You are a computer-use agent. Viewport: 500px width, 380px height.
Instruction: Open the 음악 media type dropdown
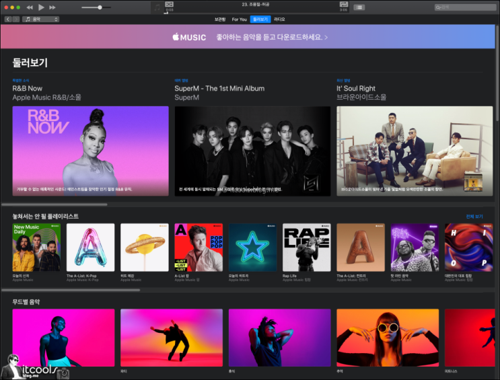41,19
